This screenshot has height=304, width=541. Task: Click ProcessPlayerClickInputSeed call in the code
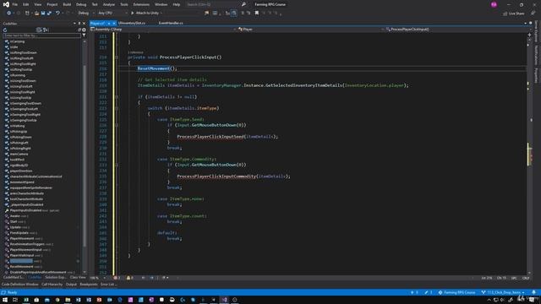210,137
